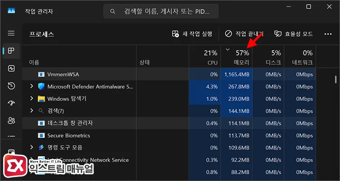Expand the 검색(7) process group
Image resolution: width=340 pixels, height=181 pixels.
click(x=32, y=110)
